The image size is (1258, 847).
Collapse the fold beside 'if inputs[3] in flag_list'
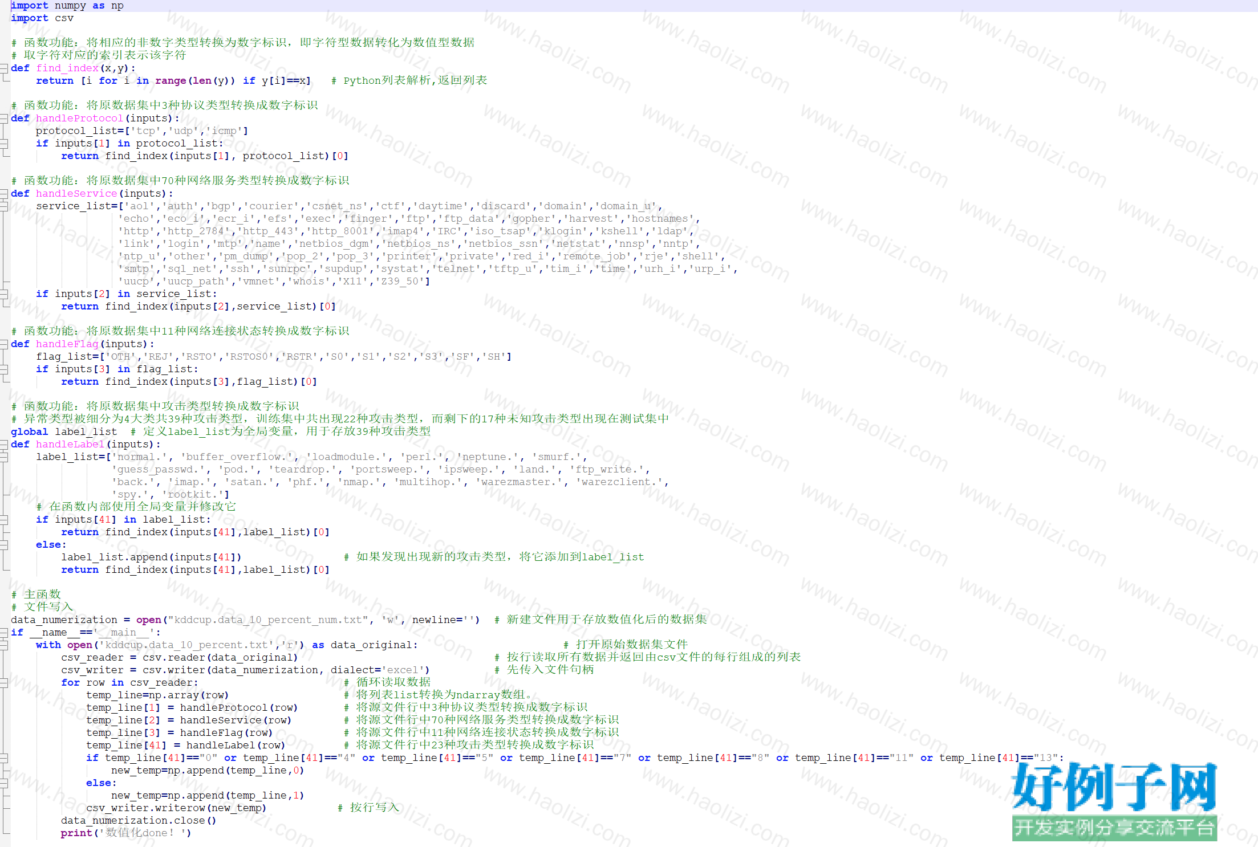(x=4, y=369)
